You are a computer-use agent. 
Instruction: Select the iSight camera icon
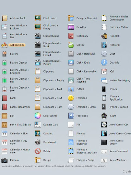tap(104, 116)
